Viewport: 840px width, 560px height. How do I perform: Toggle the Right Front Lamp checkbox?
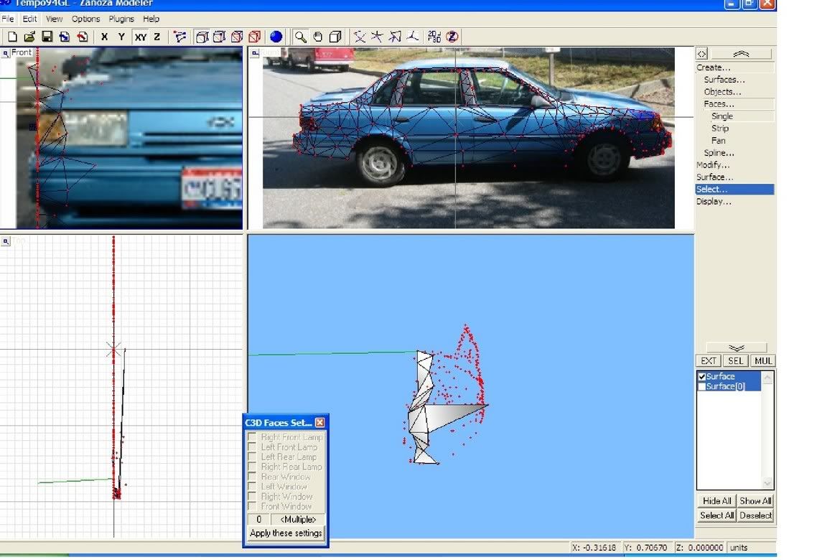252,437
